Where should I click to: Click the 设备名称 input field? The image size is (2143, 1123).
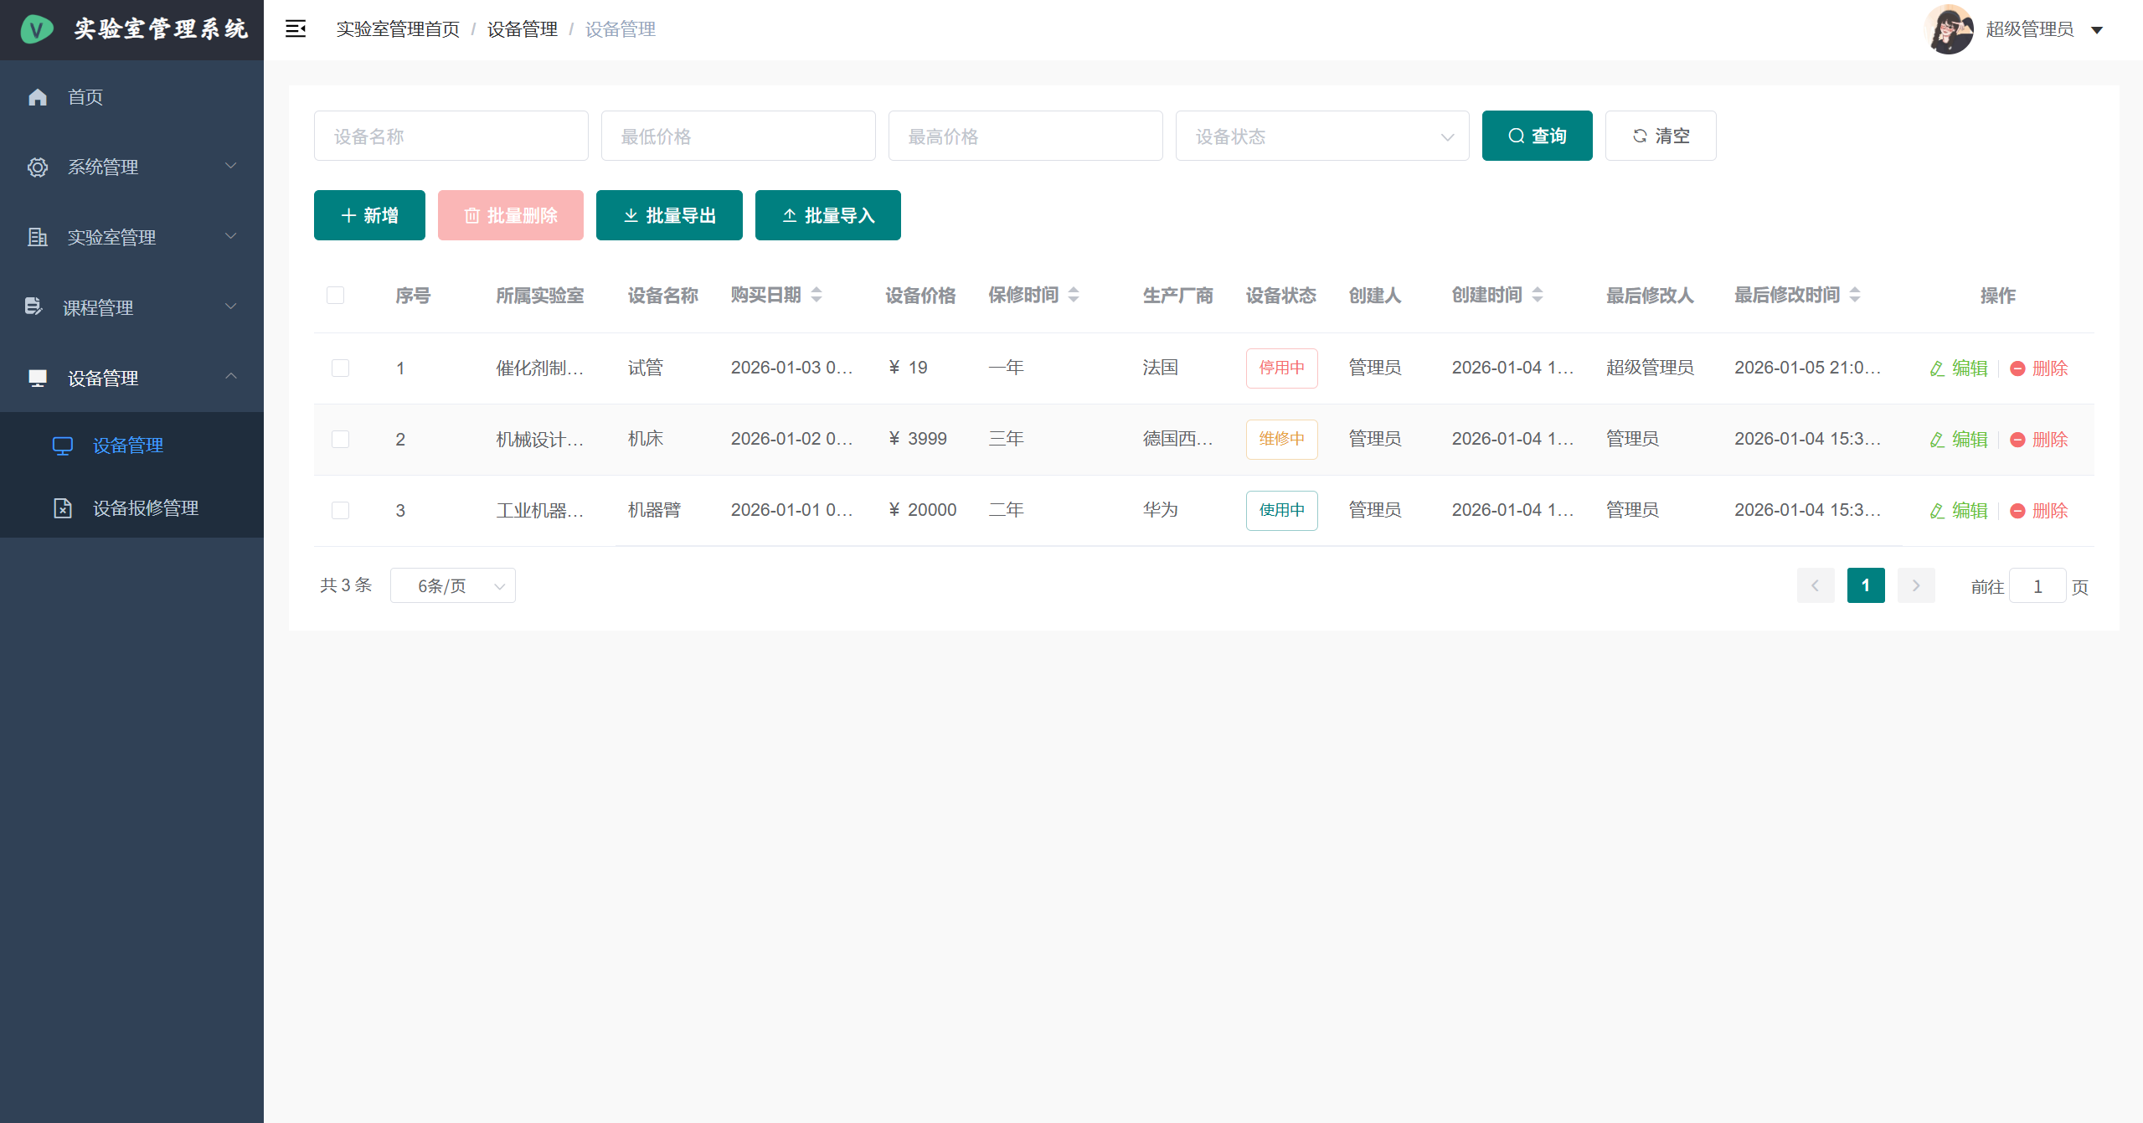451,136
